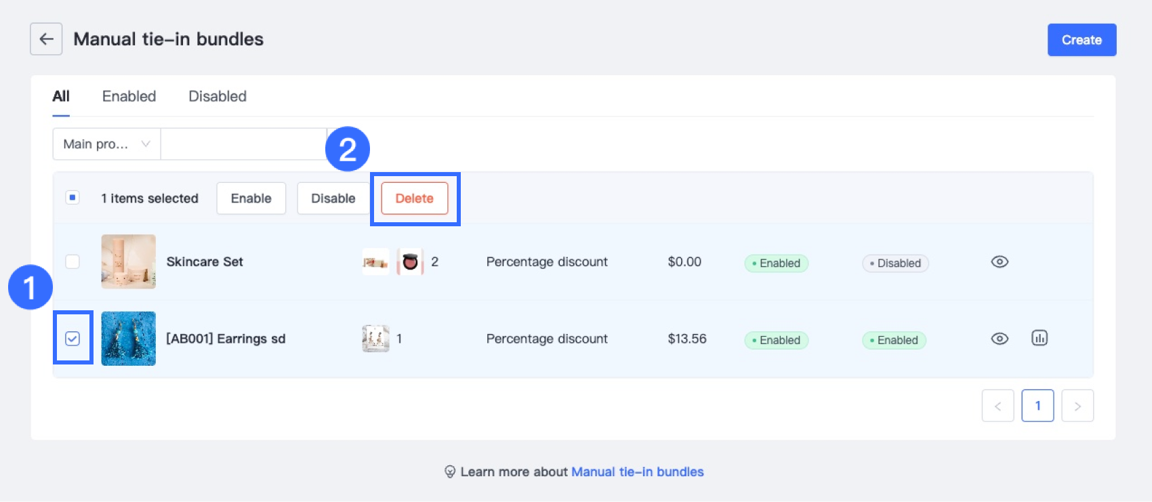Click the lightbulb tip icon
The width and height of the screenshot is (1152, 502).
[x=449, y=472]
